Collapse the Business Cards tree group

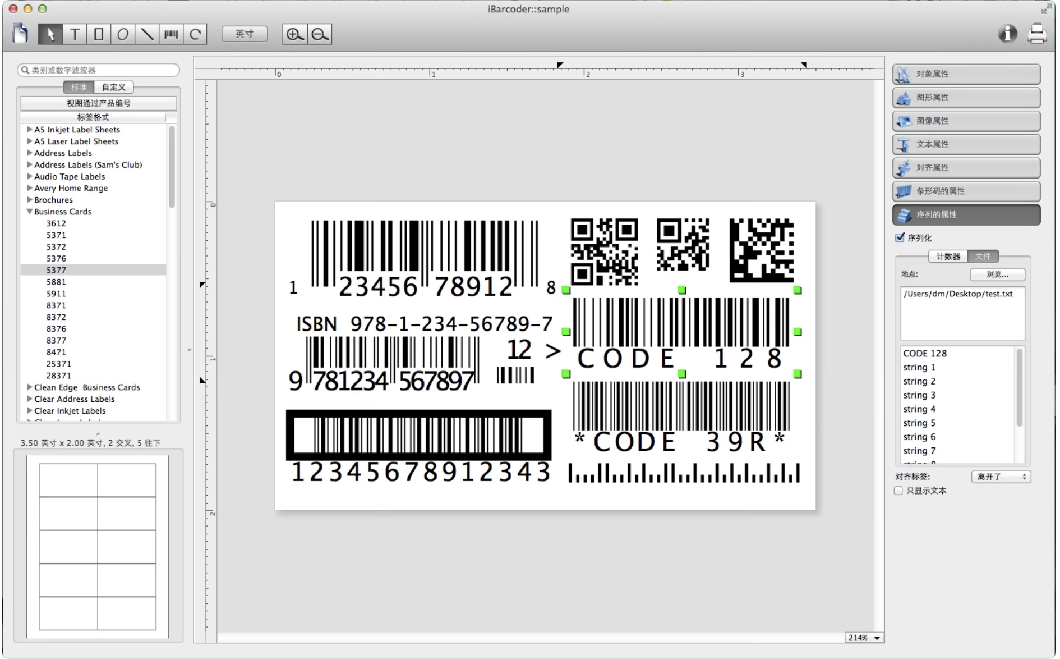[x=30, y=212]
